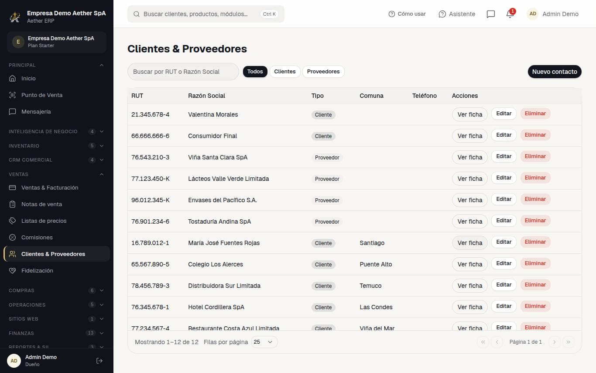596x373 pixels.
Task: Click the global Buscar clientes search box
Action: click(206, 14)
